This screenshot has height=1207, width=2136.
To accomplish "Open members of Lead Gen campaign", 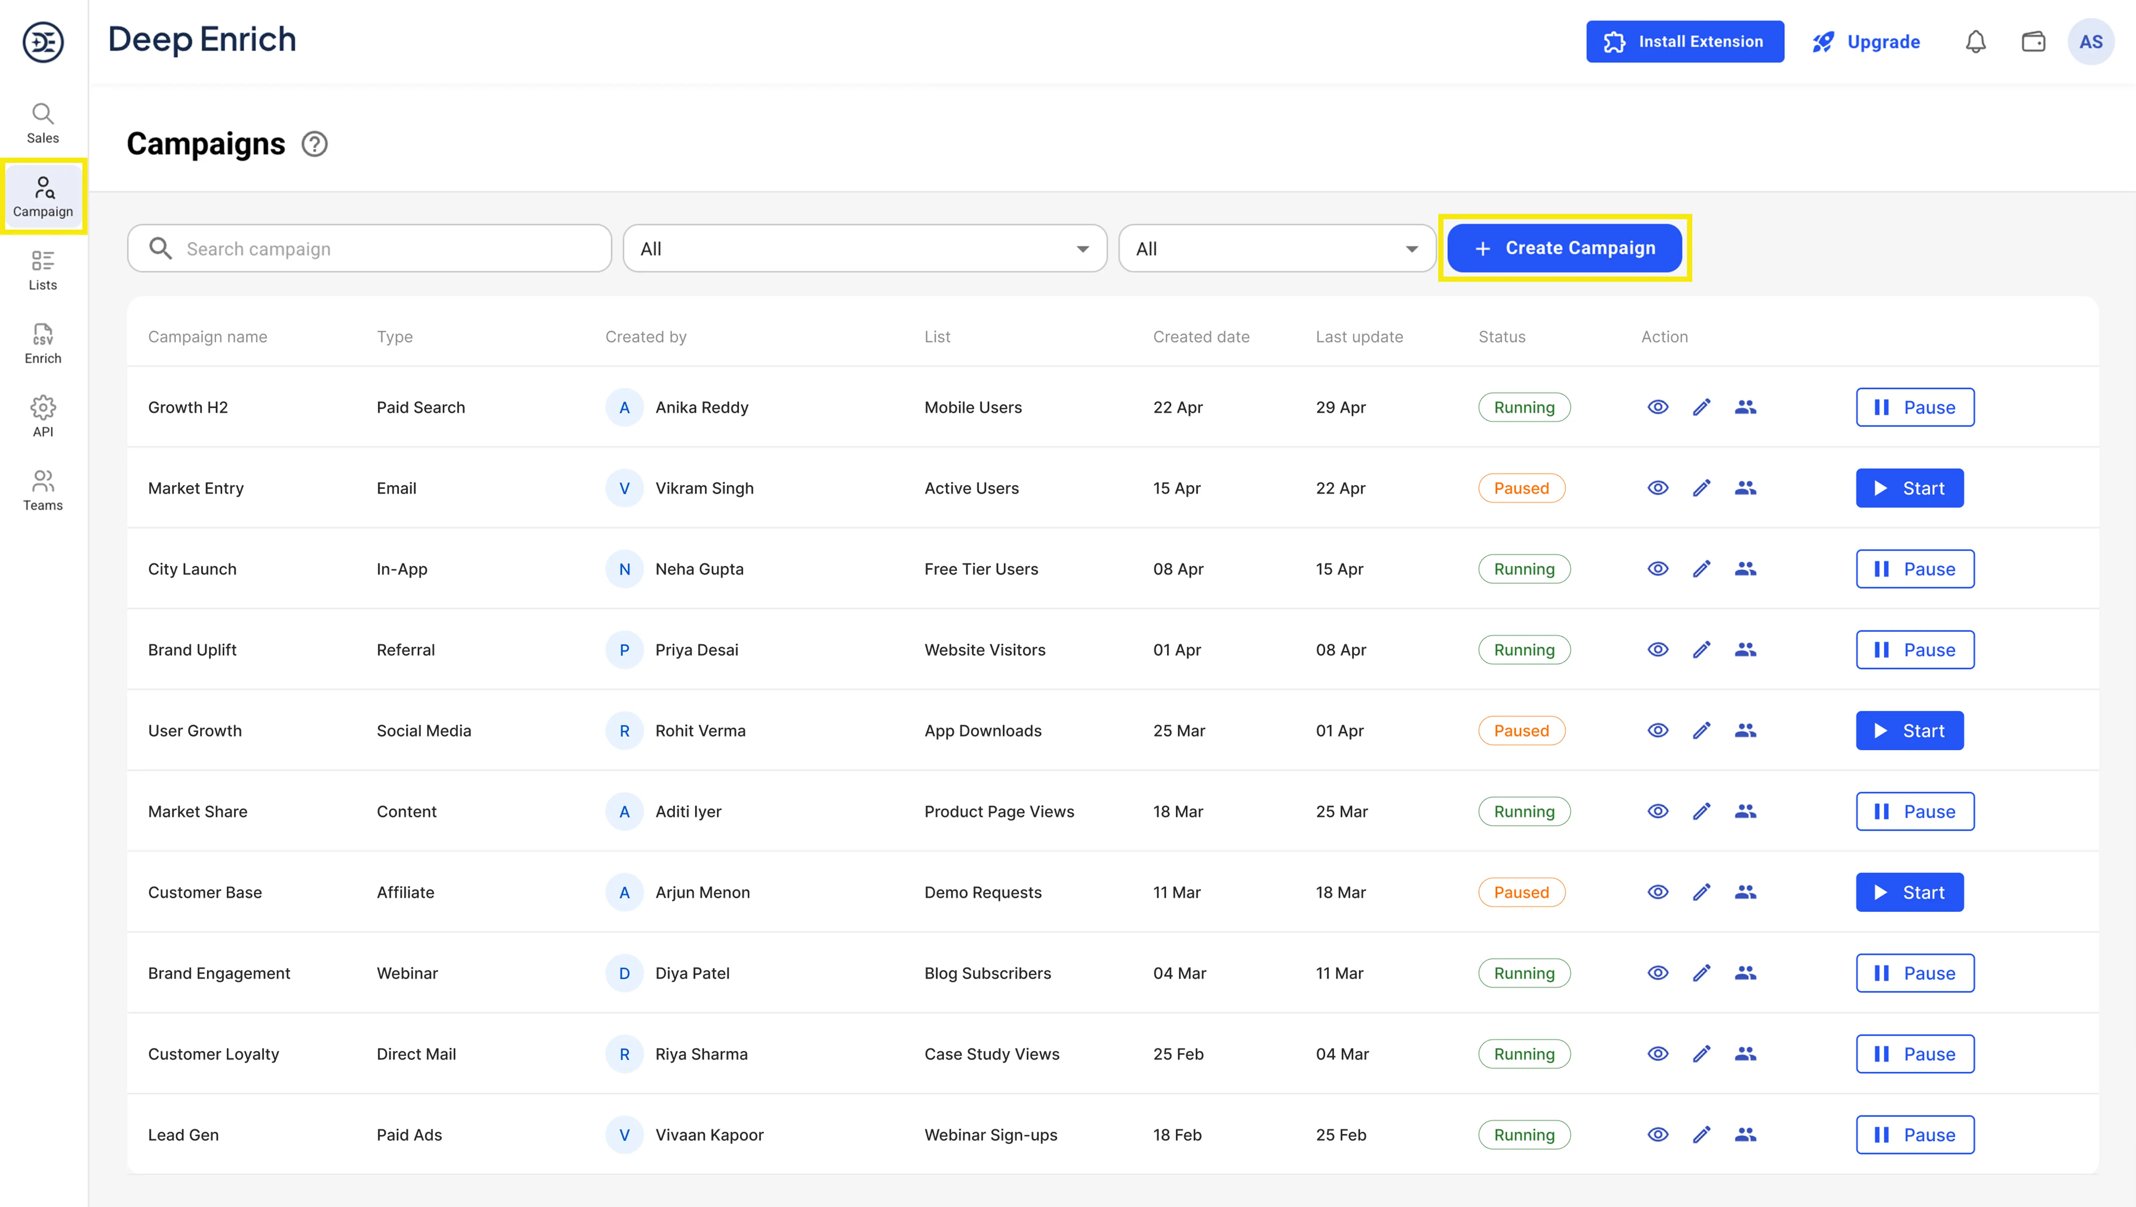I will 1745,1135.
